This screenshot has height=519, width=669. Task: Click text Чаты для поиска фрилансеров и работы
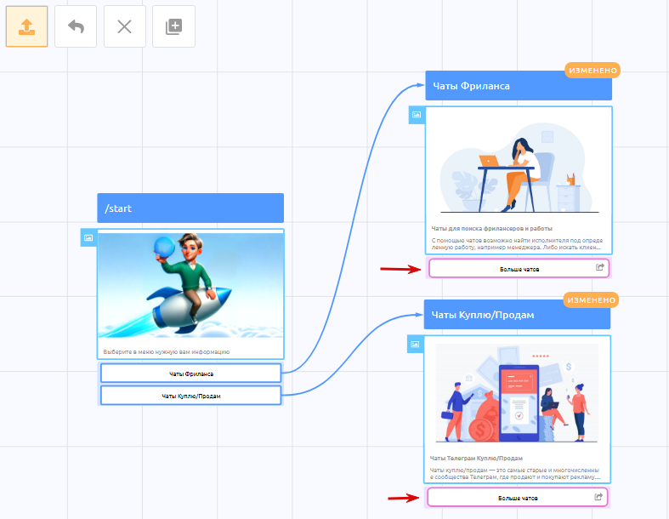(x=492, y=229)
